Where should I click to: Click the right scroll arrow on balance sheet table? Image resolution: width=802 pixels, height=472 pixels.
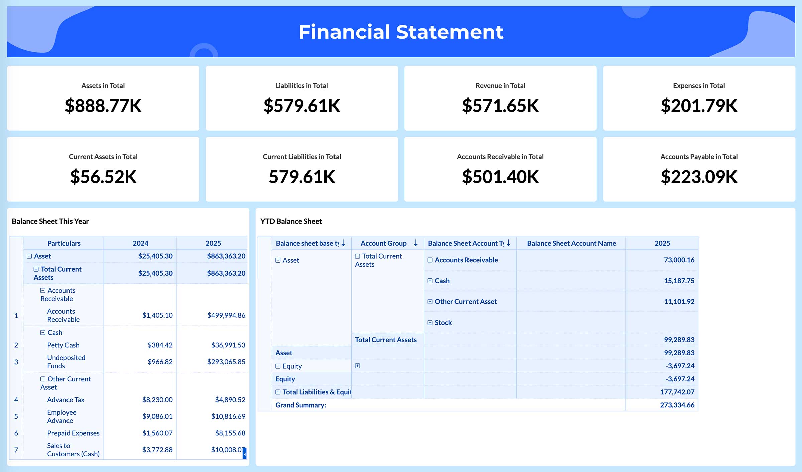[244, 454]
